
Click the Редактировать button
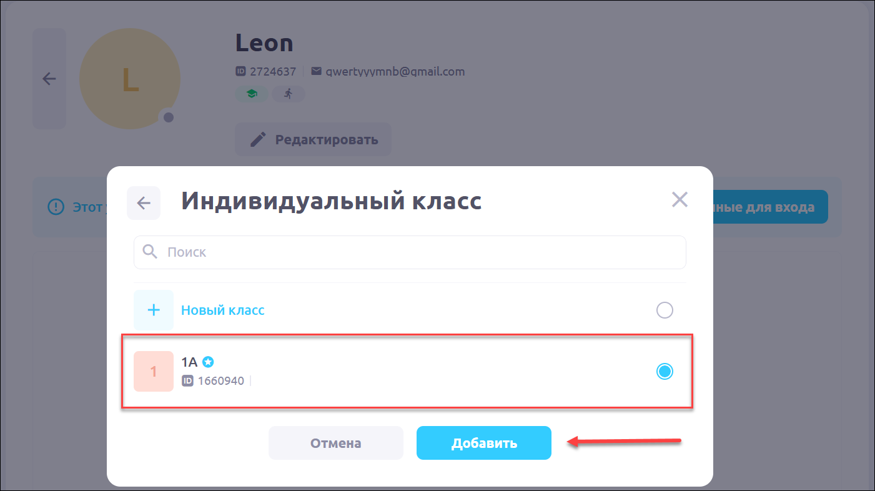pyautogui.click(x=314, y=139)
